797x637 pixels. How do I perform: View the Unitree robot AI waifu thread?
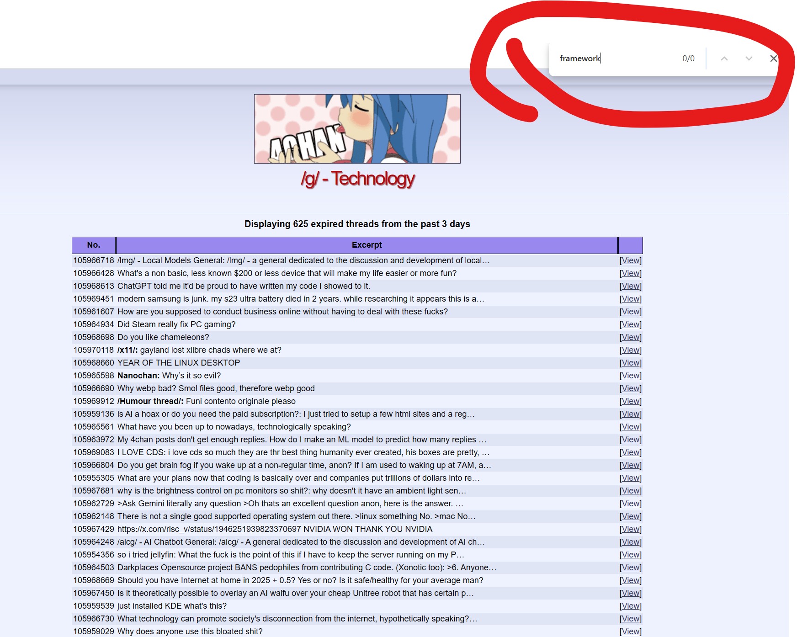(631, 593)
